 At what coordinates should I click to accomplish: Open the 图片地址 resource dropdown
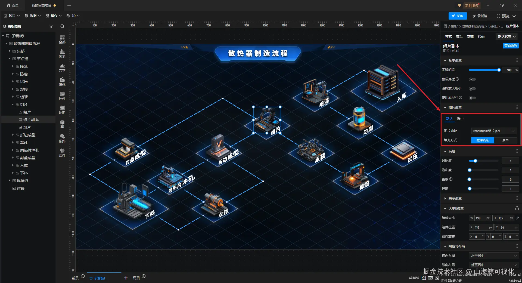tap(494, 131)
